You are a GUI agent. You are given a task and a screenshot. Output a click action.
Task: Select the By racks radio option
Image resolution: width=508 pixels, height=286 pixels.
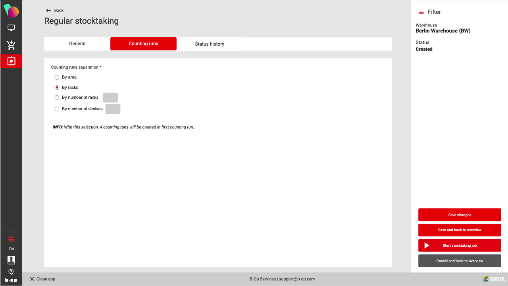[57, 88]
